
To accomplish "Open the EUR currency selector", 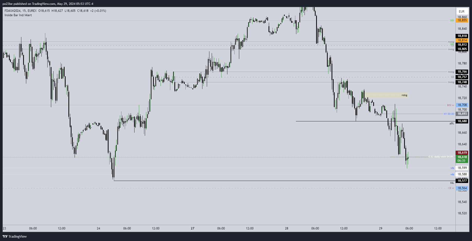I will pyautogui.click(x=462, y=11).
